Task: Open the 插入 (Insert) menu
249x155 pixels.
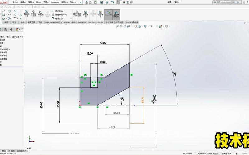Action: point(38,2)
